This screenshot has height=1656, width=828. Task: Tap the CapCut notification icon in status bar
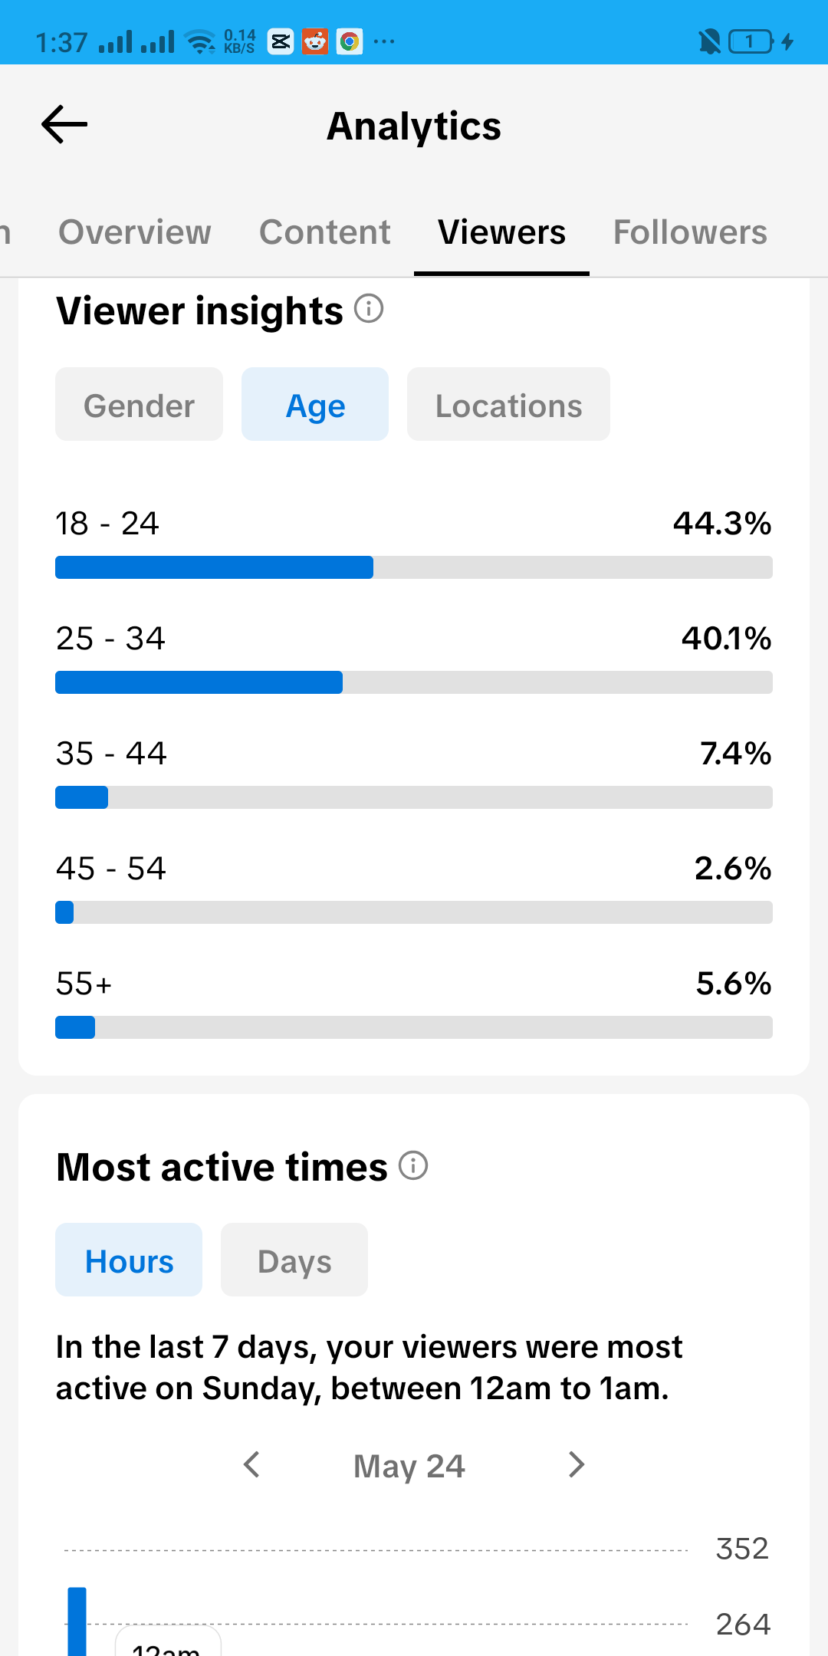click(x=281, y=41)
